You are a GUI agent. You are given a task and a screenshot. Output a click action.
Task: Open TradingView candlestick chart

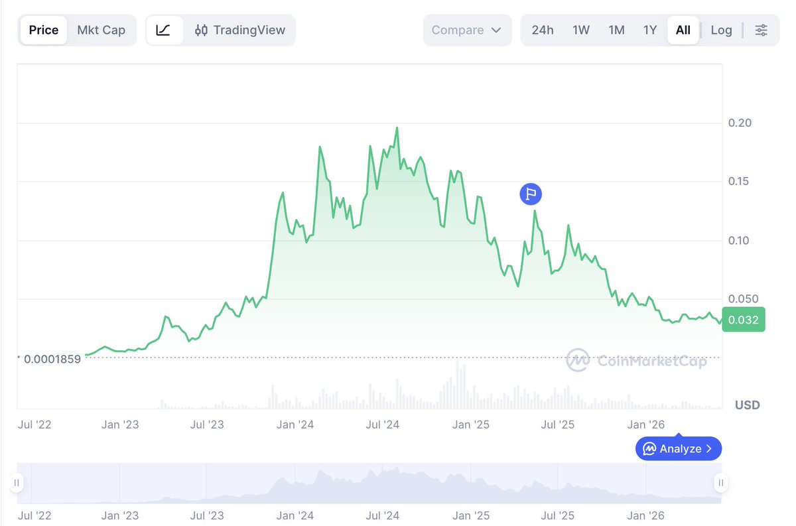pos(240,30)
